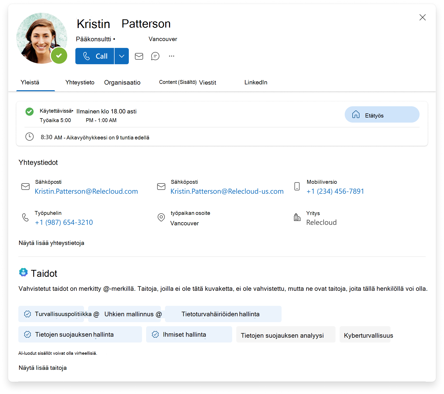Open email Kristin.Patterson@Relecloud.com
Viewport: 444px width, 394px height.
[x=86, y=191]
